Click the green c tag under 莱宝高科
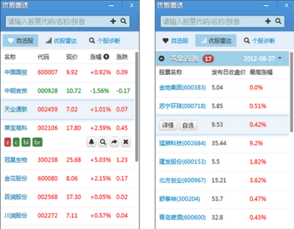 [x=16, y=142]
